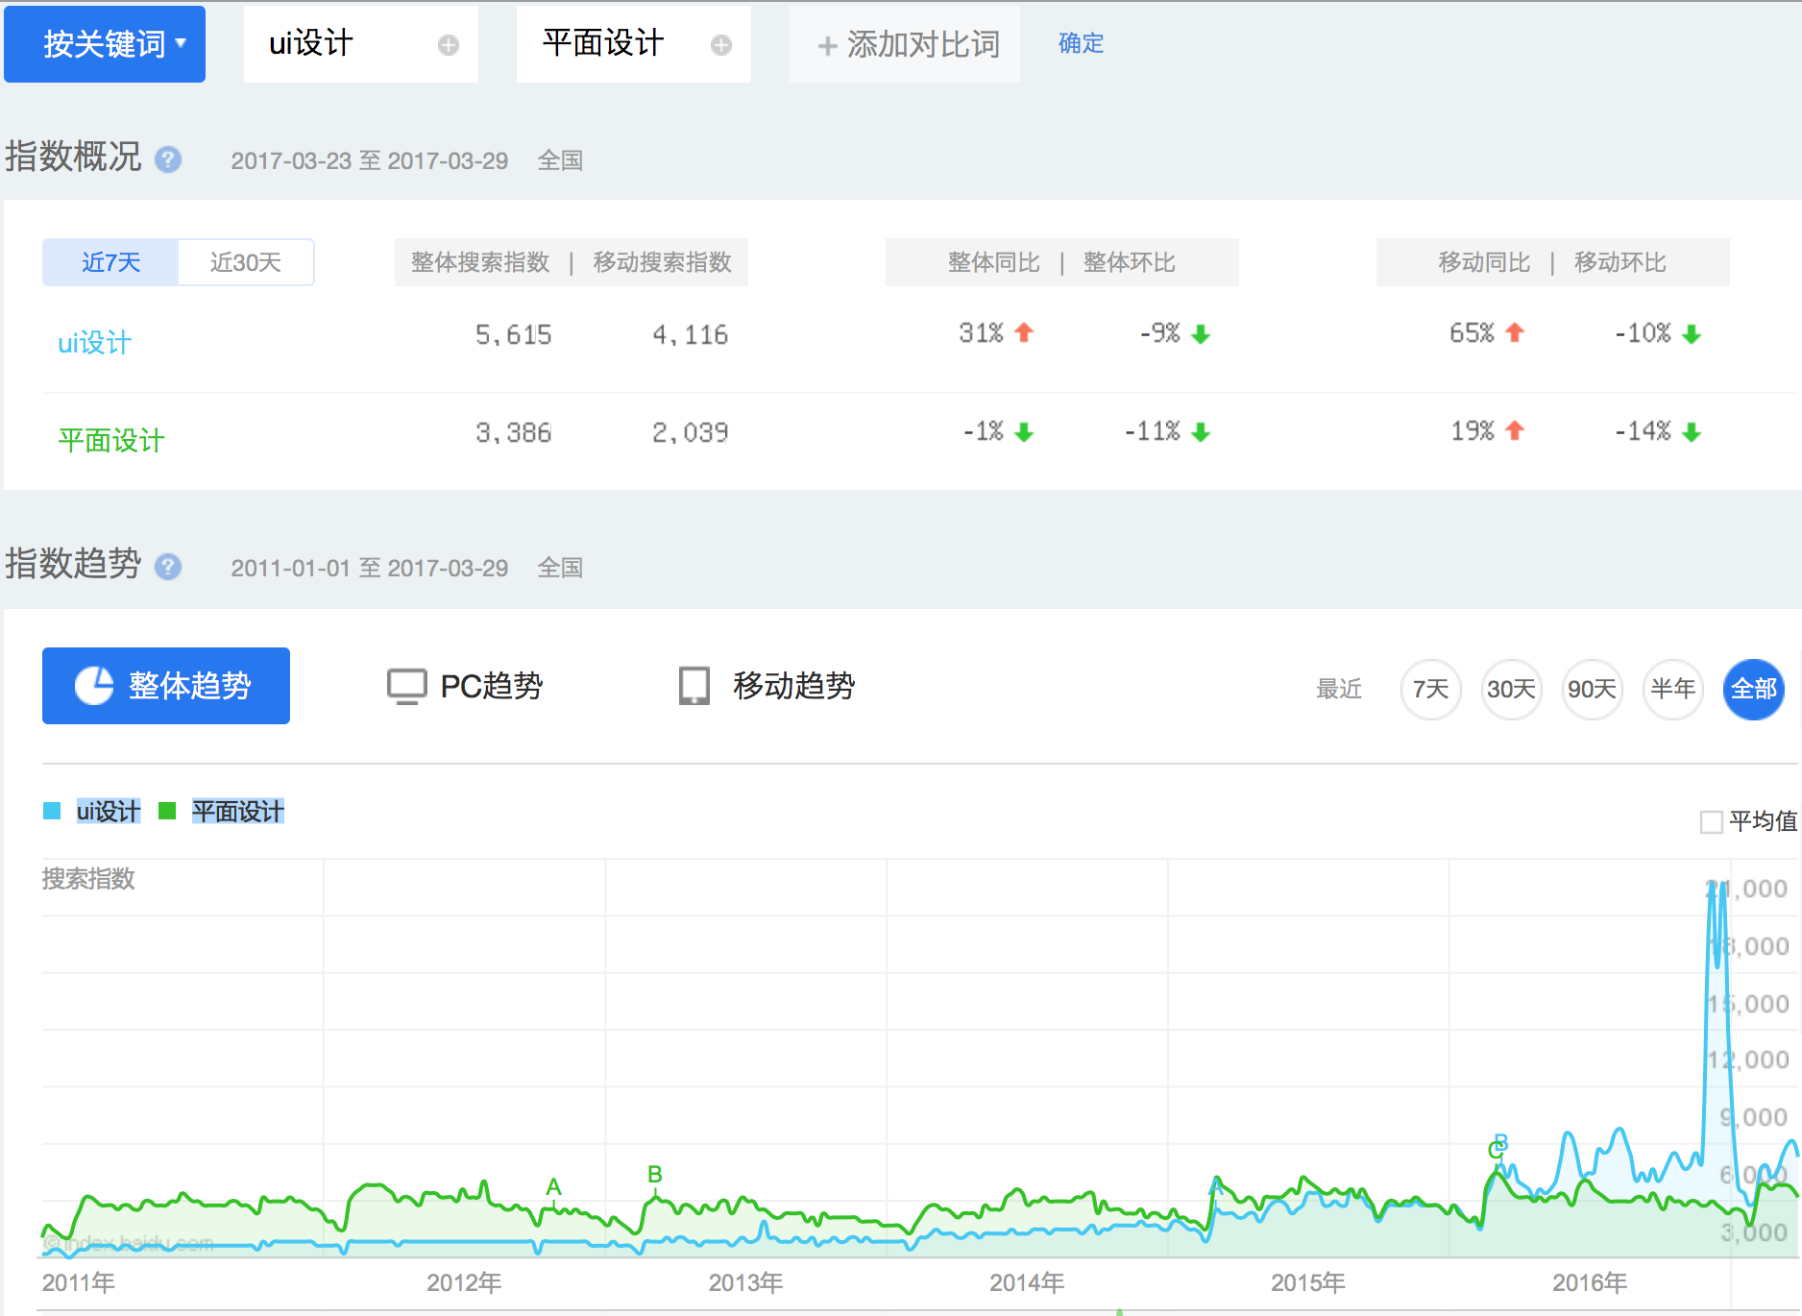The height and width of the screenshot is (1316, 1802).
Task: Open the ui设计 keyword link in table
Action: point(94,343)
